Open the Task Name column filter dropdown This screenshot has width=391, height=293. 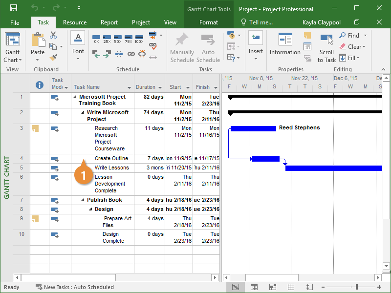coord(130,88)
